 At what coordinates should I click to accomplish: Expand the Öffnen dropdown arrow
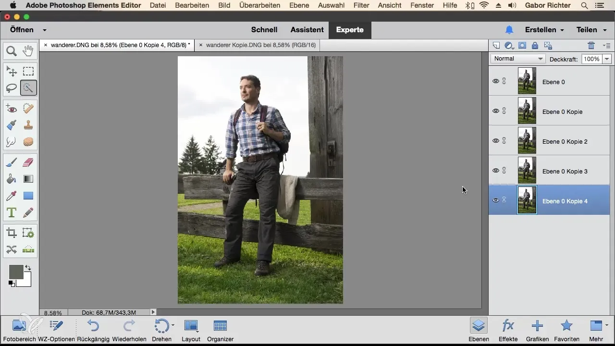(x=44, y=30)
